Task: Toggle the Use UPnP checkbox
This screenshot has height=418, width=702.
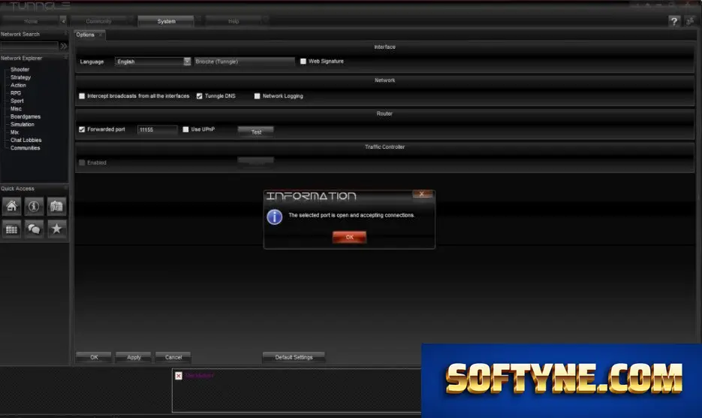Action: coord(185,129)
